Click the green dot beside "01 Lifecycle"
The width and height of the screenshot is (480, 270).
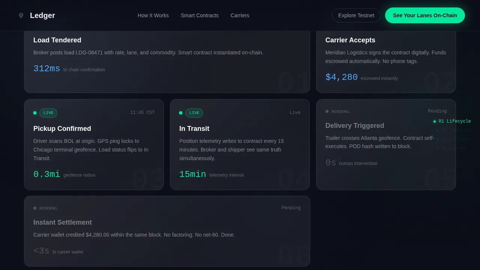[x=435, y=121]
